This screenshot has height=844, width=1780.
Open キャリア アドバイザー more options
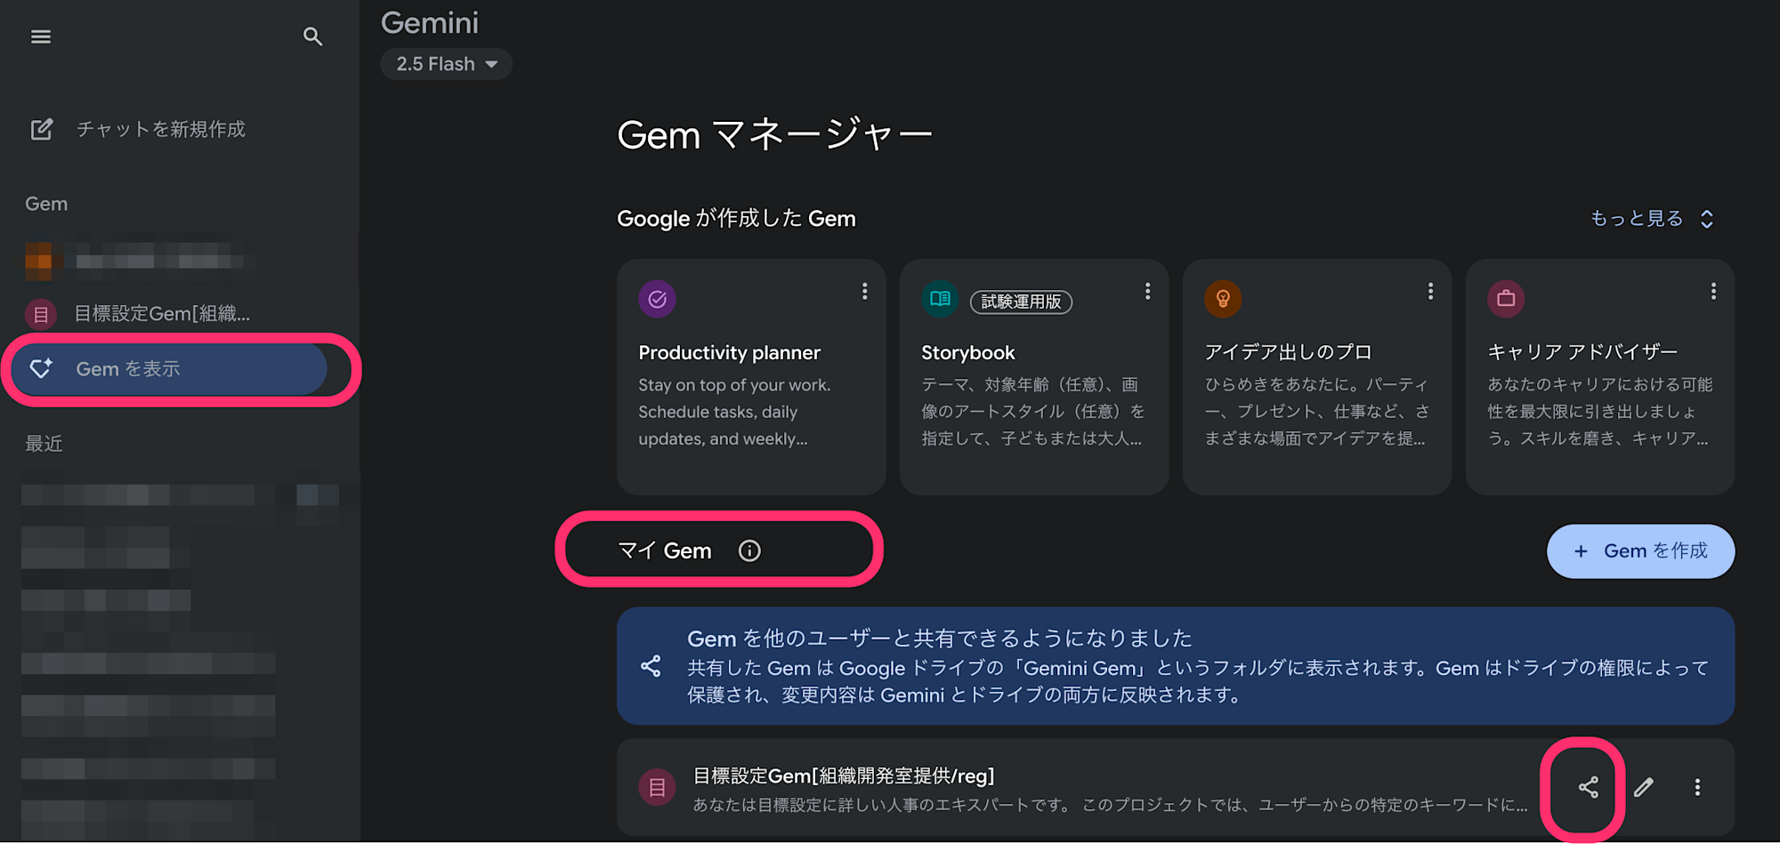point(1713,291)
